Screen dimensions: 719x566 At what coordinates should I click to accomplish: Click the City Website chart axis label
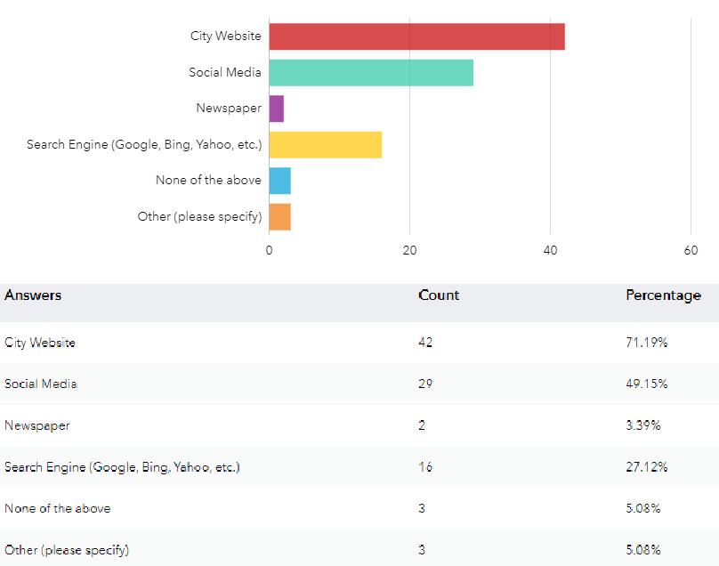tap(226, 36)
